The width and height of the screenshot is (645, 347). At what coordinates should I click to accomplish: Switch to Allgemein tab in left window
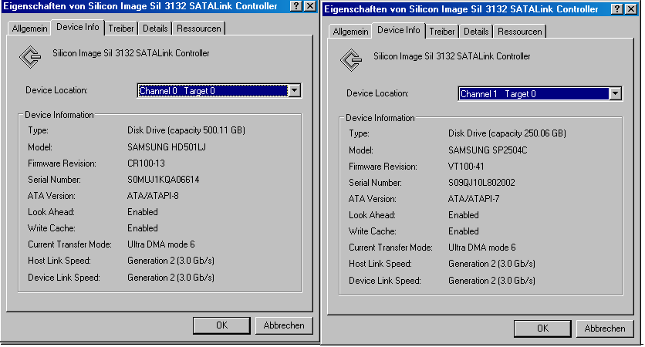coord(29,29)
